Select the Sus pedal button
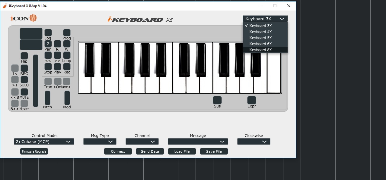The image size is (386, 180). (x=217, y=100)
